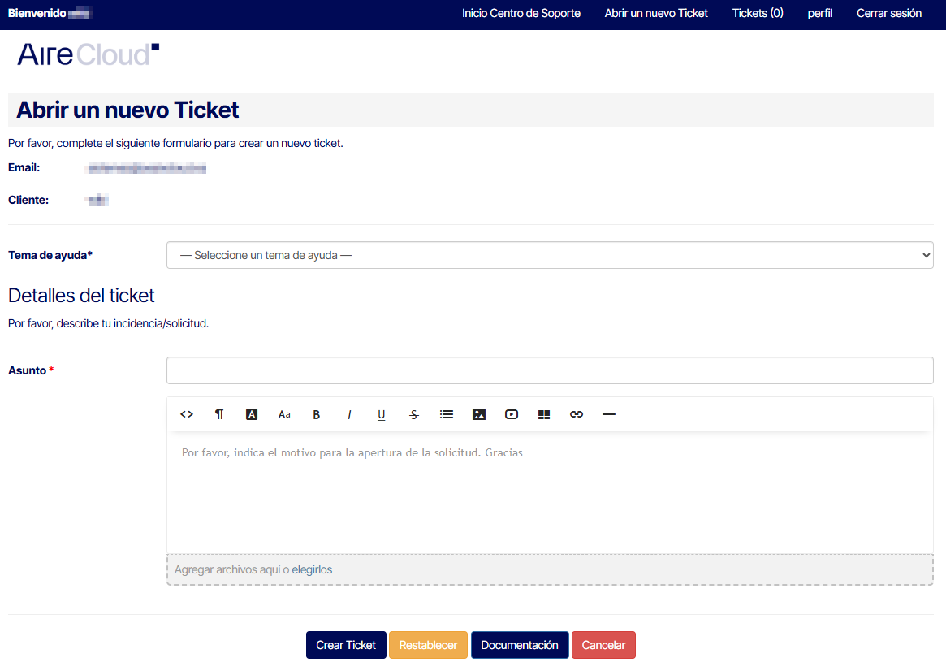
Task: Open 'elegirlos' to choose files
Action: tap(313, 569)
